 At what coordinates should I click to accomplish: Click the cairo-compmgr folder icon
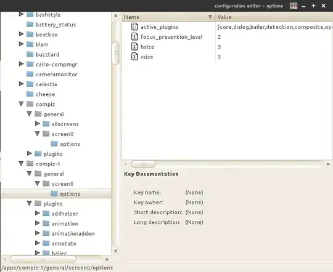pyautogui.click(x=30, y=64)
